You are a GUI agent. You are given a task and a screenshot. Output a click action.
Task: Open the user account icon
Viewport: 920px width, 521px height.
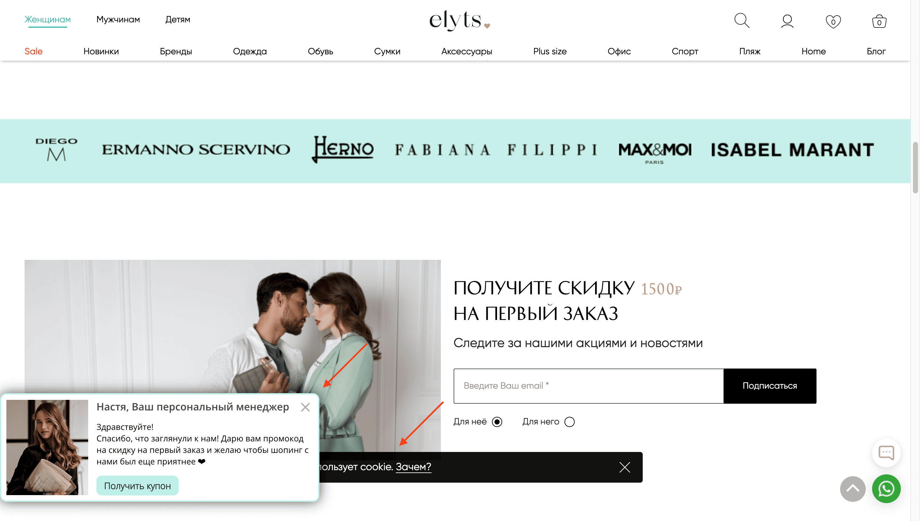click(x=787, y=21)
